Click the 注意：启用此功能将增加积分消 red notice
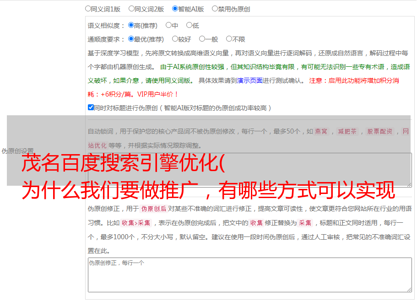Viewport: 417px width, 301px height. tap(354, 81)
